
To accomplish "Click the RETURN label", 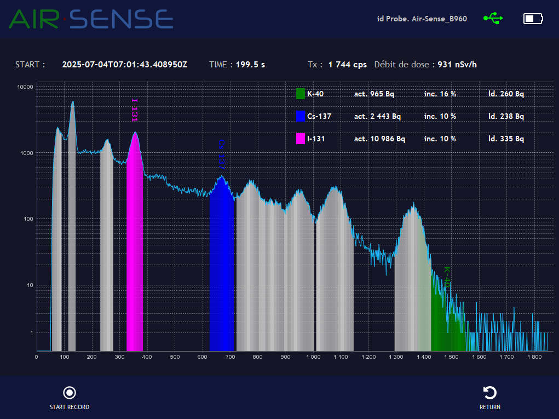I will 490,407.
